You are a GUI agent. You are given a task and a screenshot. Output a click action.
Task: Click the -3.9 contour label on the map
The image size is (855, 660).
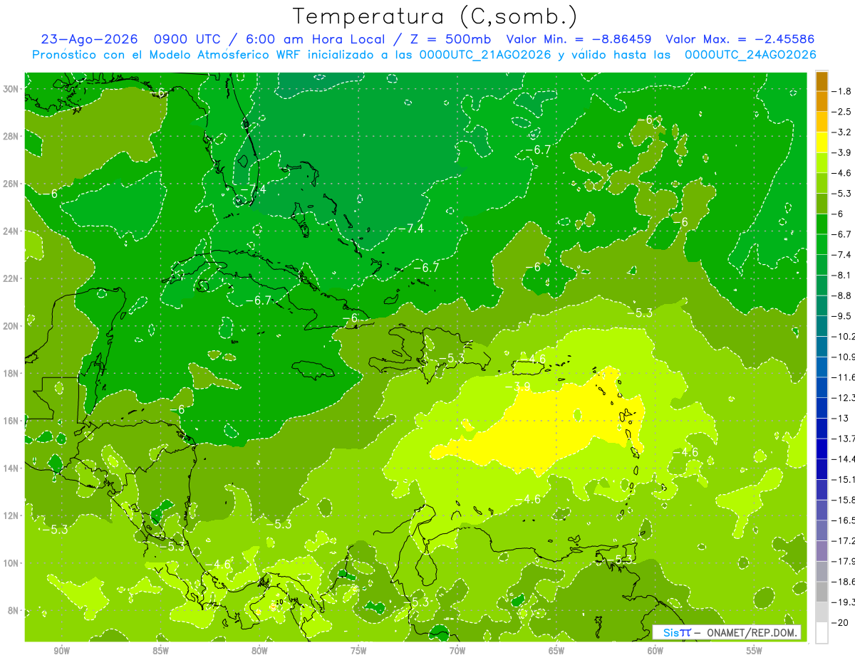pos(517,387)
